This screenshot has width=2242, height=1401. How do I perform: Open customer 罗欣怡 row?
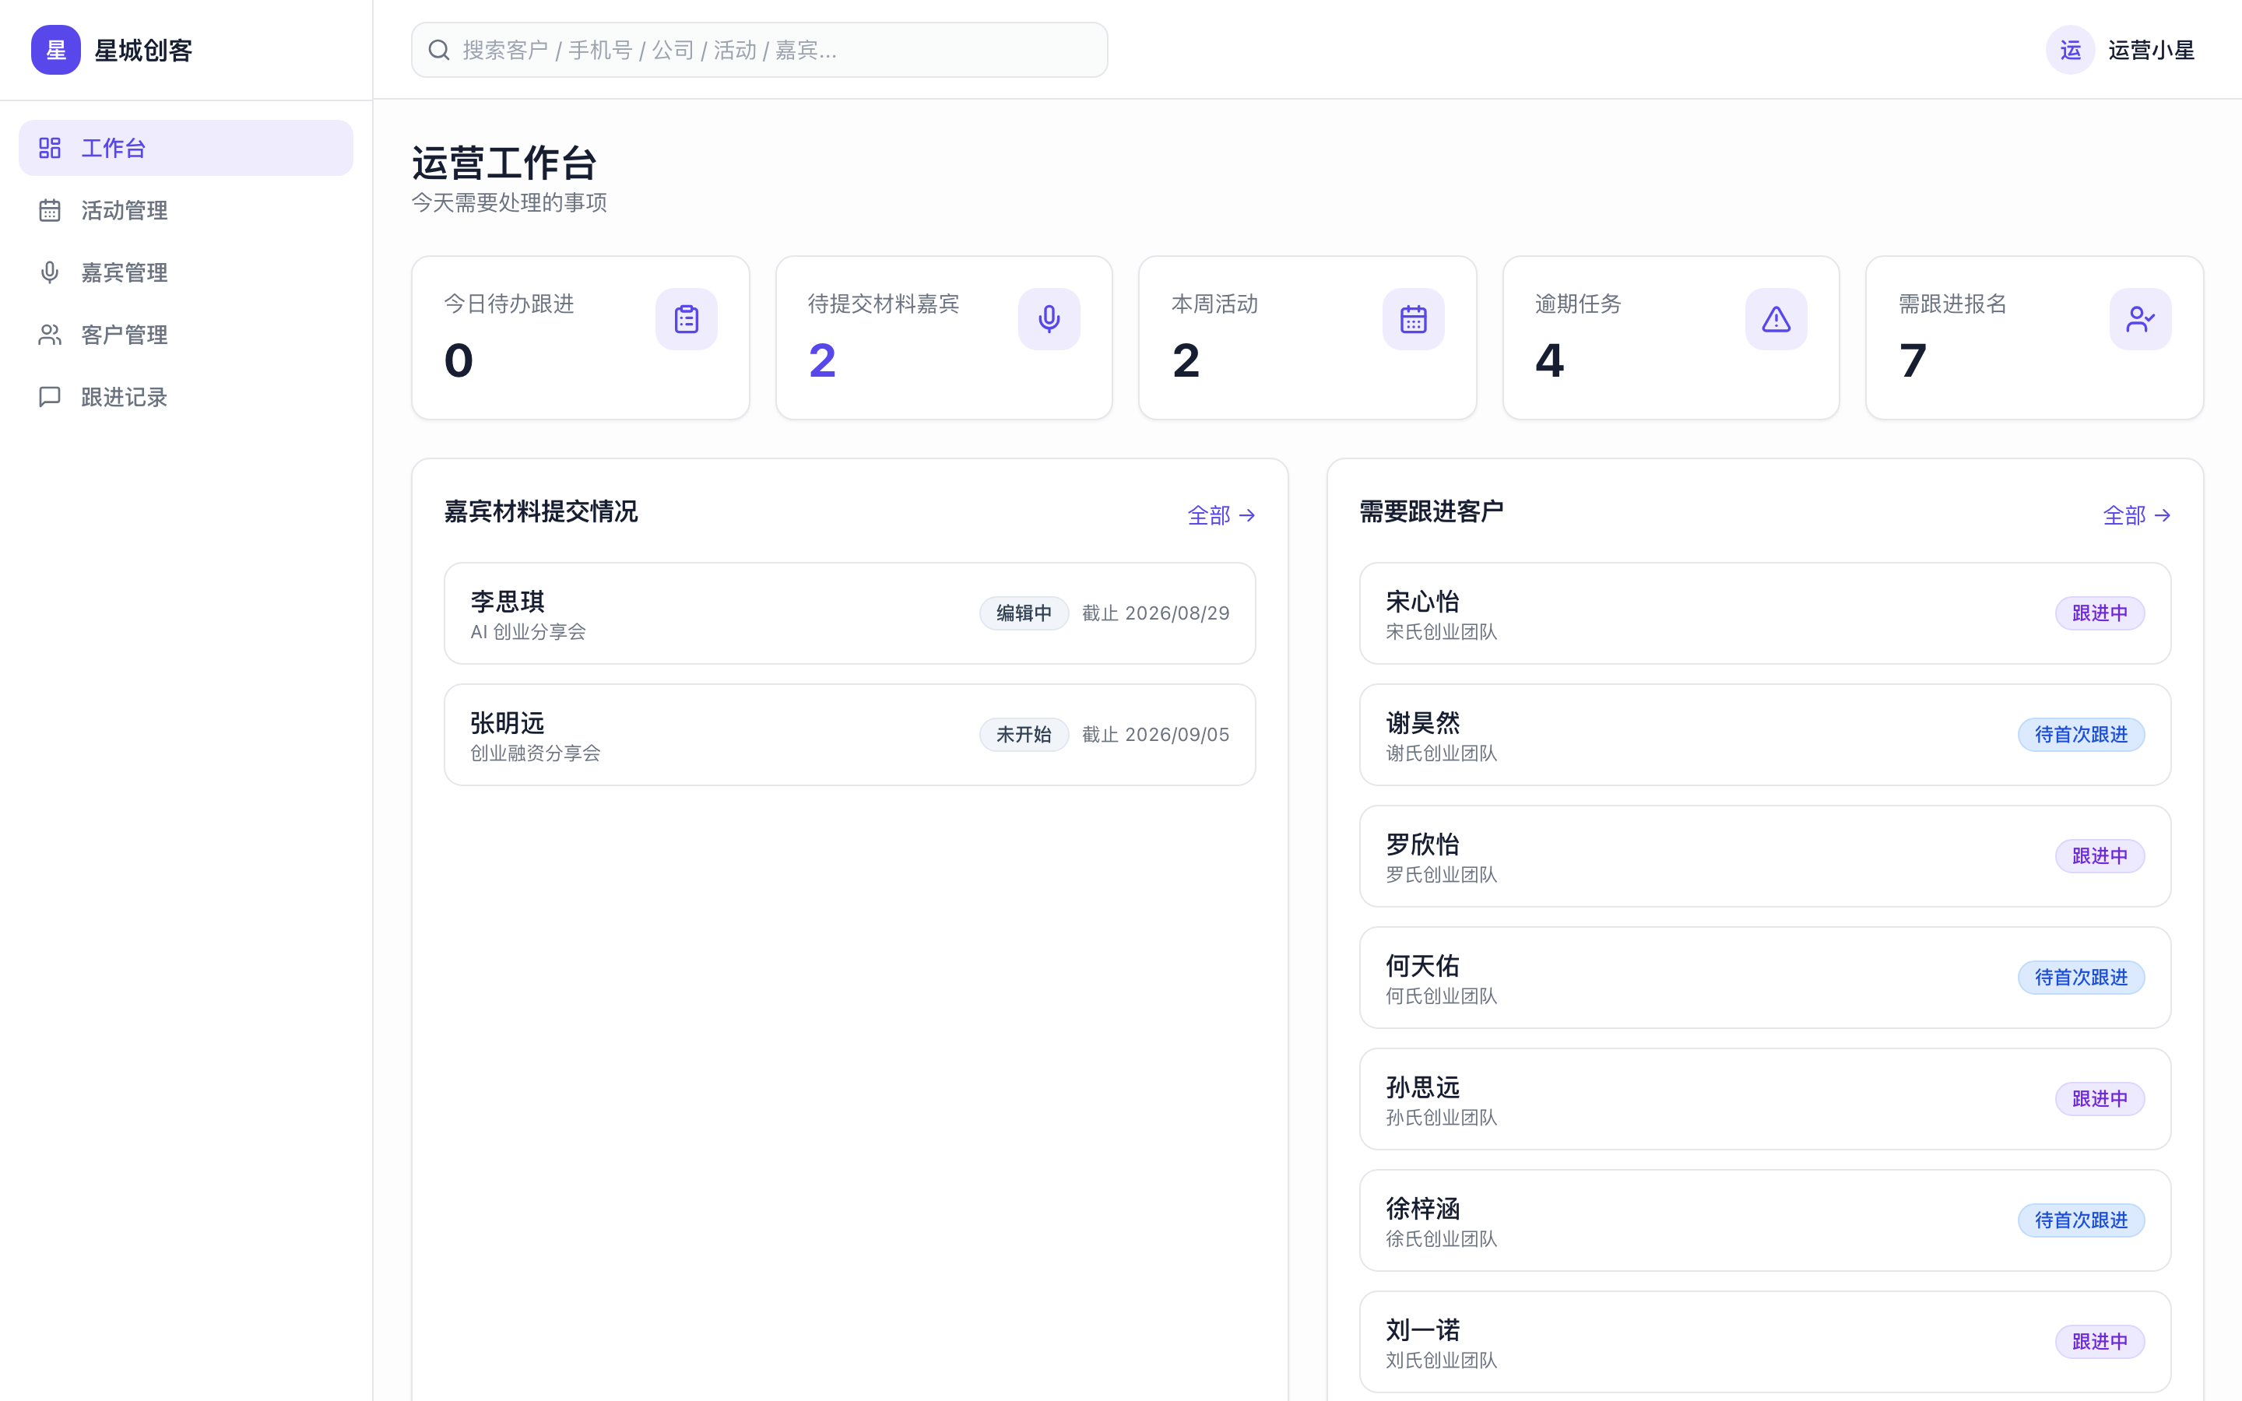[x=1765, y=856]
